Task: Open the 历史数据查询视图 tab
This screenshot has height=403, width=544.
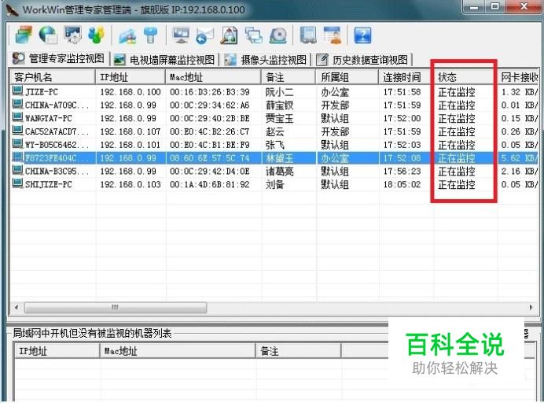Action: pyautogui.click(x=362, y=60)
